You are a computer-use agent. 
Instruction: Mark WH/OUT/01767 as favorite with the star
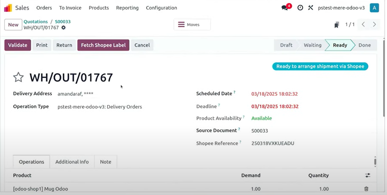[18, 77]
